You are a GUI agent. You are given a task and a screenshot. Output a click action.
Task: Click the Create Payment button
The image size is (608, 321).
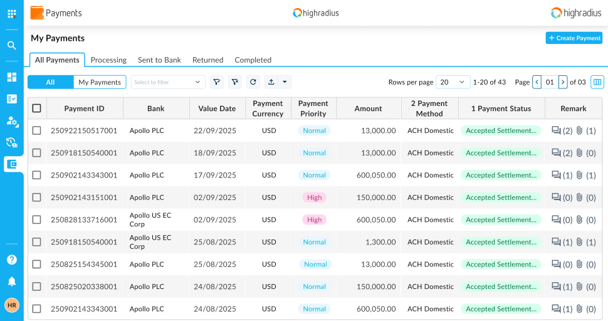click(x=574, y=38)
